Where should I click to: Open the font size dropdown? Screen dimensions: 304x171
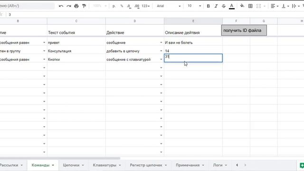194,6
